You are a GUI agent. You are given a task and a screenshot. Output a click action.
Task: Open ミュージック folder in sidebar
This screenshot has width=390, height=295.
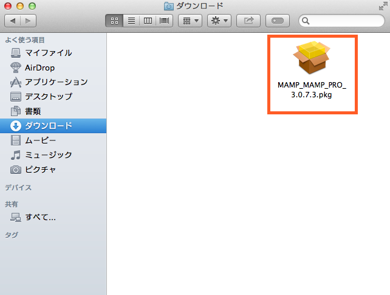(48, 155)
